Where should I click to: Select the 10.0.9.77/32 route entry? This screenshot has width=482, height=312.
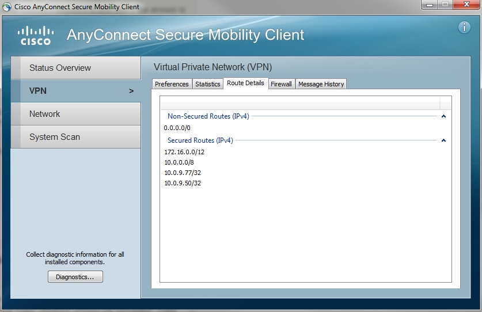click(x=183, y=173)
